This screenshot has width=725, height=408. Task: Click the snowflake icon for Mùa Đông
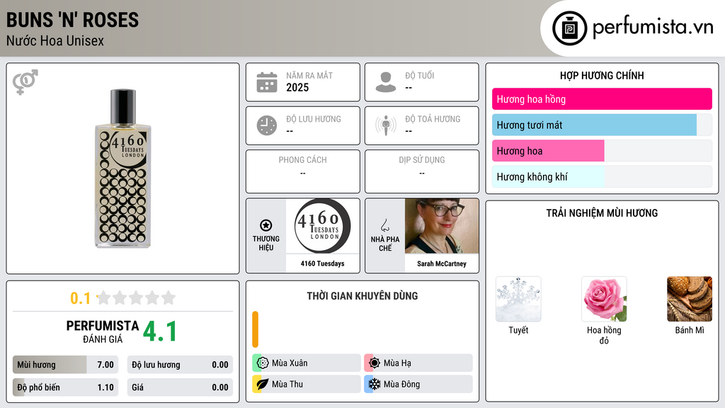[x=375, y=384]
